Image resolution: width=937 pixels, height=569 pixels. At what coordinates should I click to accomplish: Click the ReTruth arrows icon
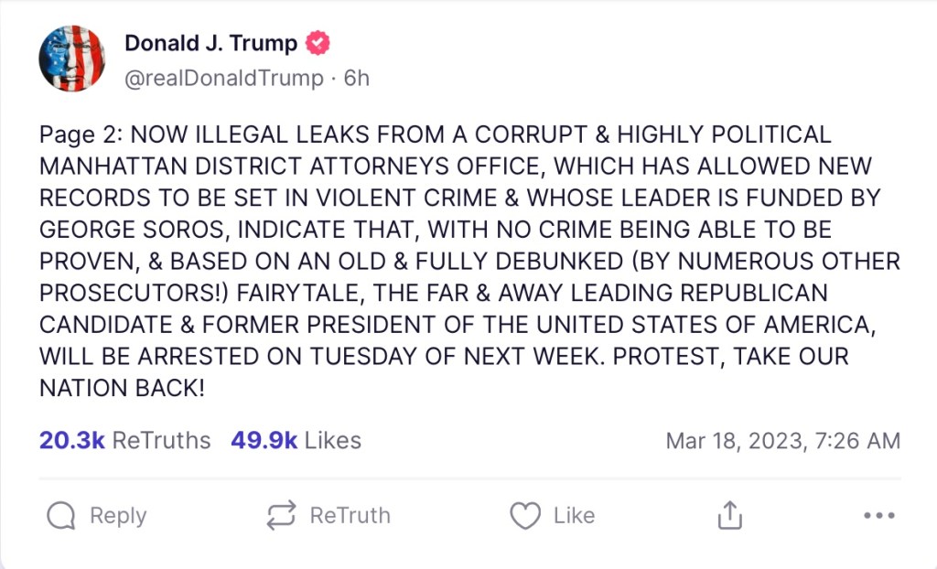tap(281, 517)
